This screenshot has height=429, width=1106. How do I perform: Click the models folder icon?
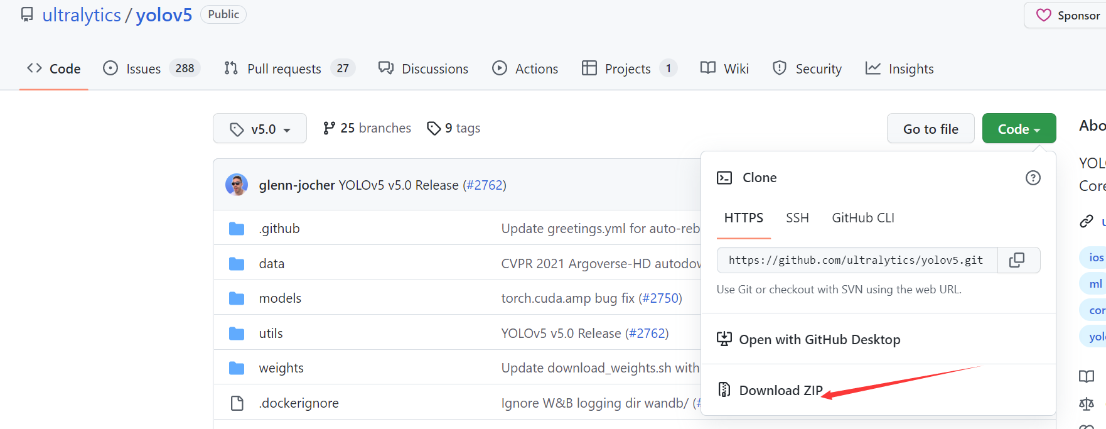[237, 298]
